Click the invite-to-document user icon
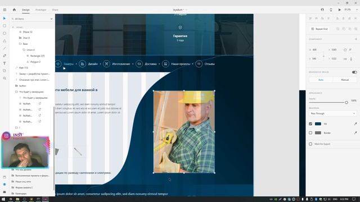 click(322, 10)
